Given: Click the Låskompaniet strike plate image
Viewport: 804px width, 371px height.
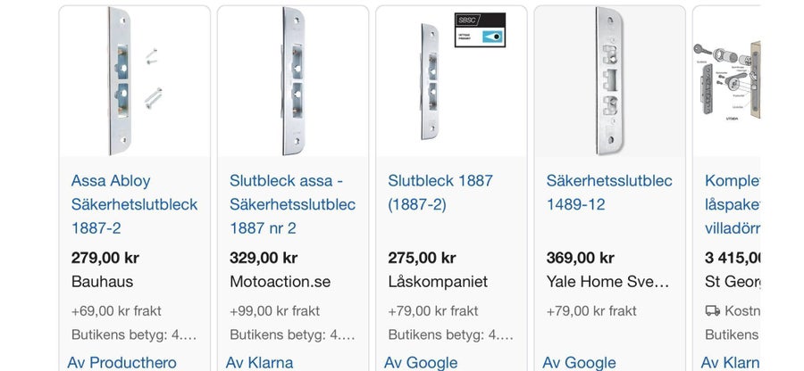Looking at the screenshot, I should click(x=430, y=81).
